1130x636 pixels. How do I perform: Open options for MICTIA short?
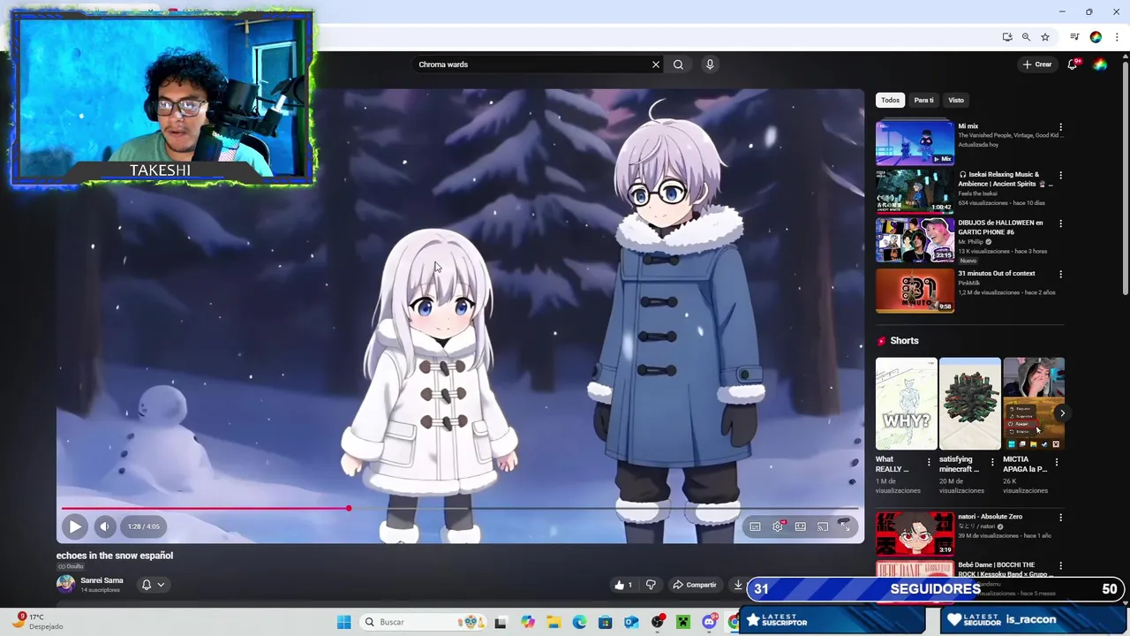(1057, 462)
